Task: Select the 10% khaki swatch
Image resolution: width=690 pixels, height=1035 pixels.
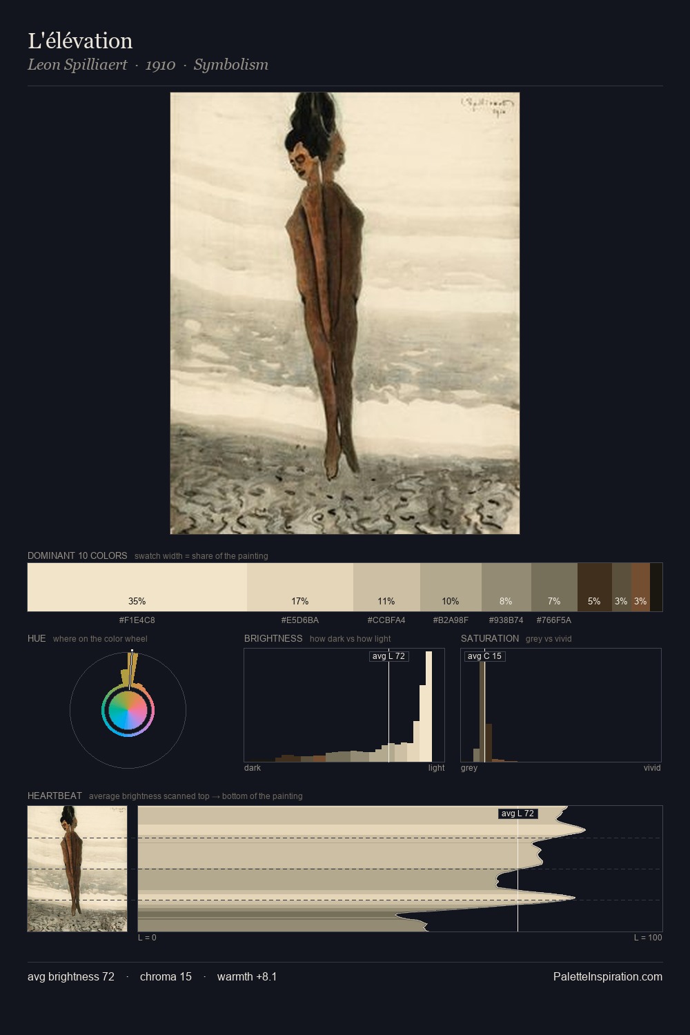Action: click(451, 587)
